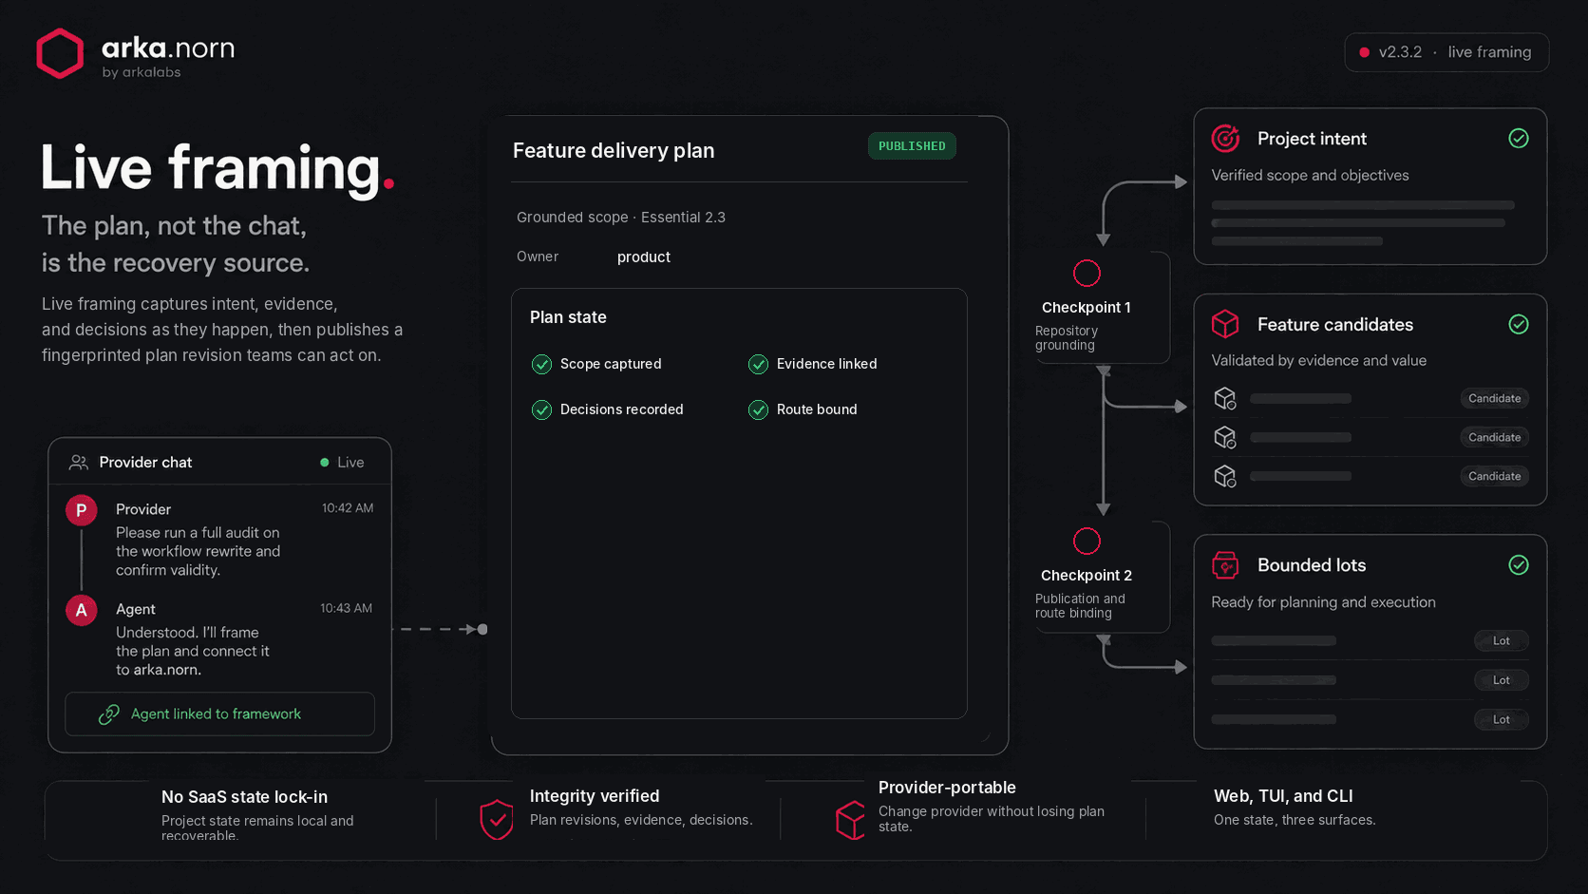Click the Live label in Provider chat
Image resolution: width=1588 pixels, height=894 pixels.
[350, 463]
